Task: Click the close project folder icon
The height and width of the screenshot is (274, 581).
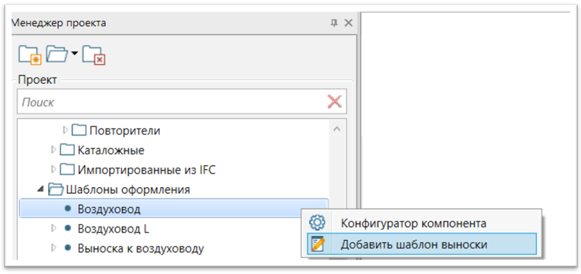Action: tap(94, 55)
